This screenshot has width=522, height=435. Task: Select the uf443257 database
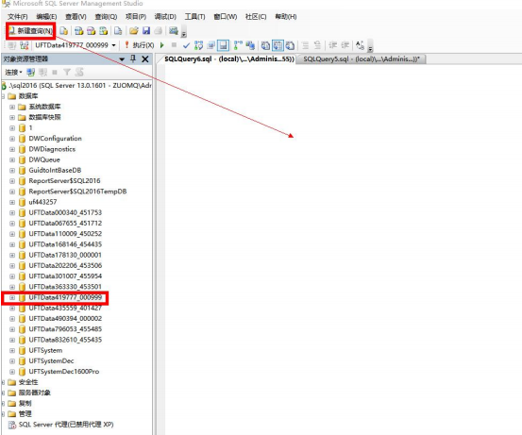point(42,202)
